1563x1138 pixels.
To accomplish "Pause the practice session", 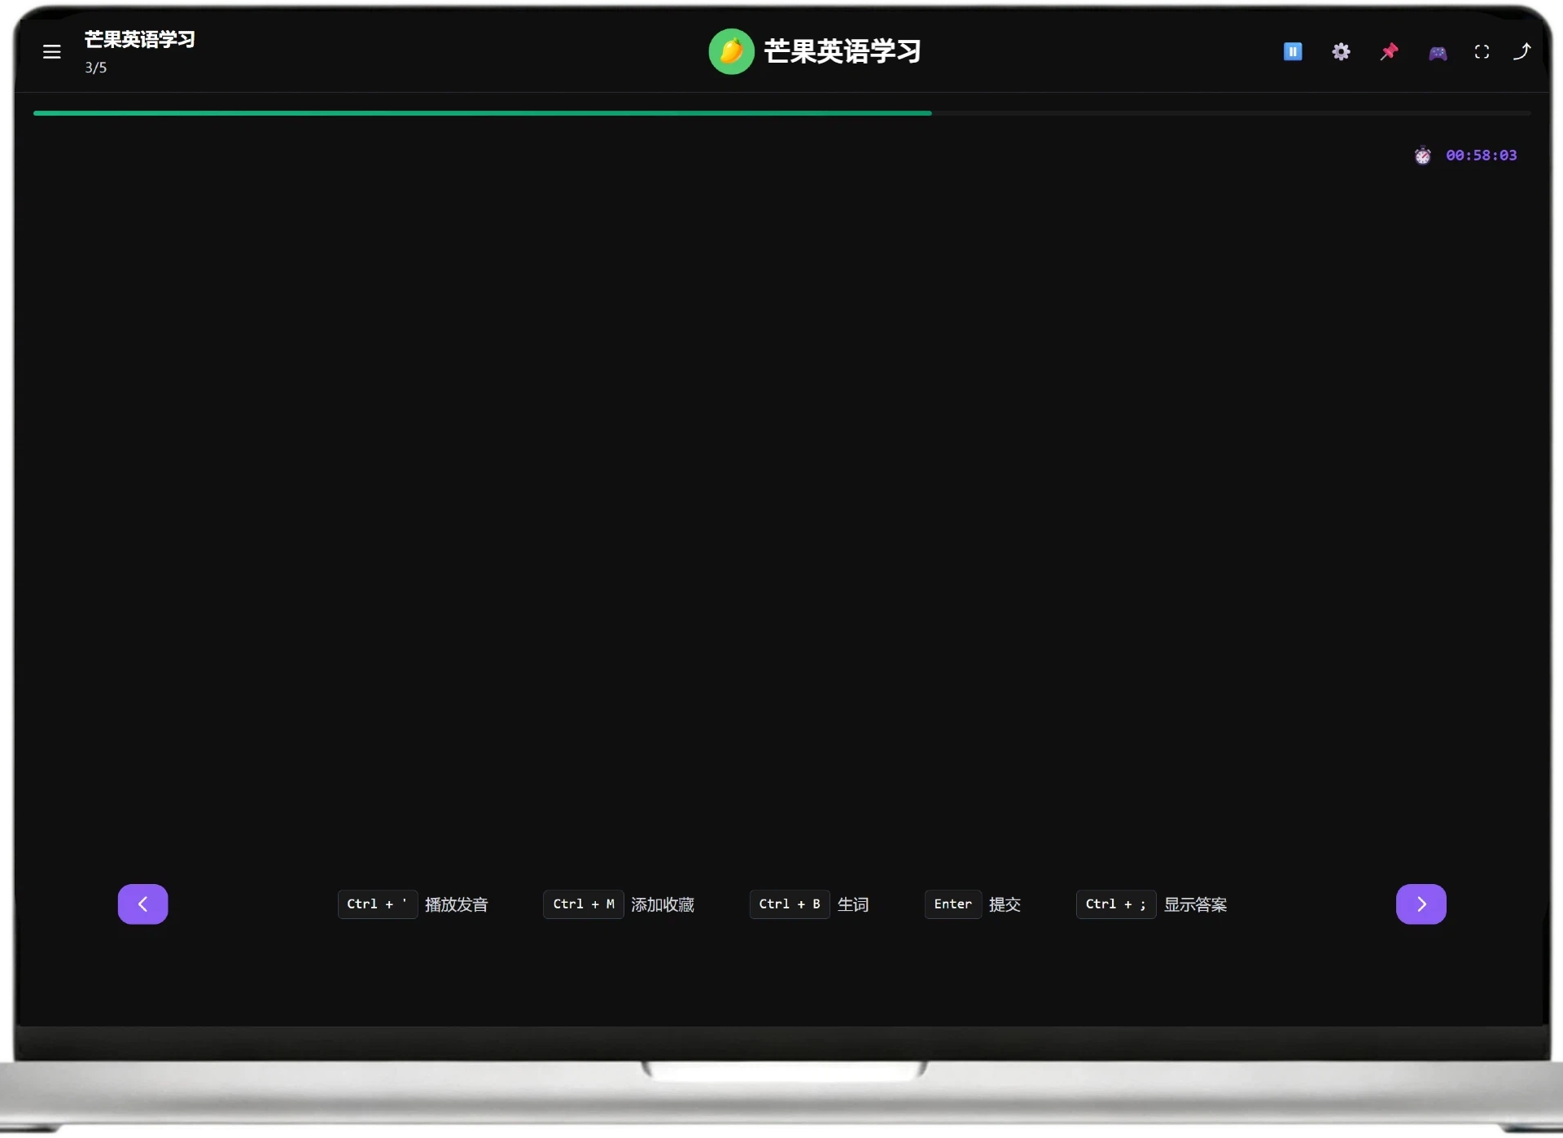I will [x=1293, y=51].
